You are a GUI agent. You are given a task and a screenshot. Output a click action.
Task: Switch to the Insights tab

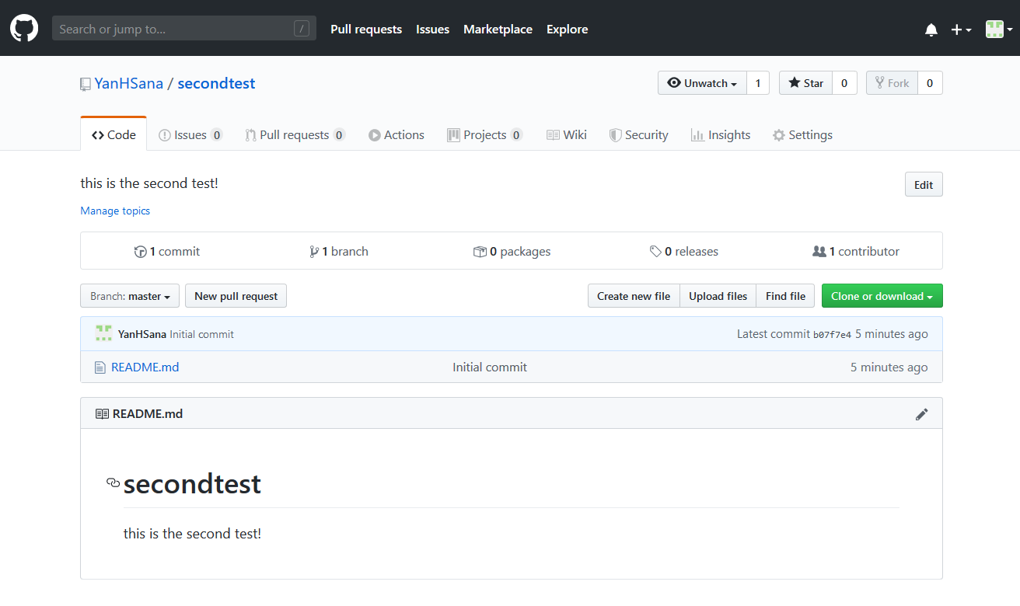click(x=721, y=134)
